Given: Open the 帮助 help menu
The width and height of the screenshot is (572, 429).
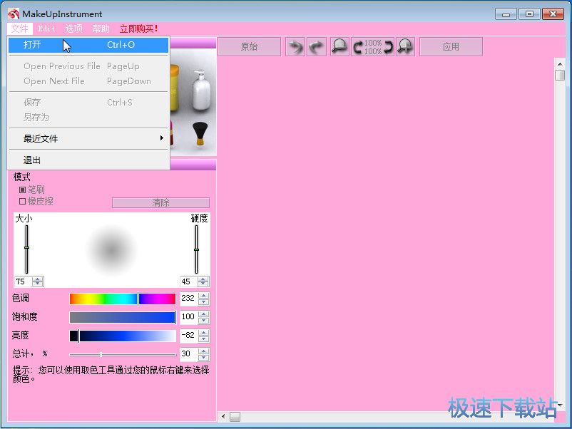Looking at the screenshot, I should click(x=101, y=29).
